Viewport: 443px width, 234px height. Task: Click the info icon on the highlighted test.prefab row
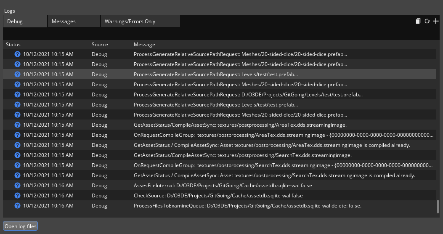(17, 74)
